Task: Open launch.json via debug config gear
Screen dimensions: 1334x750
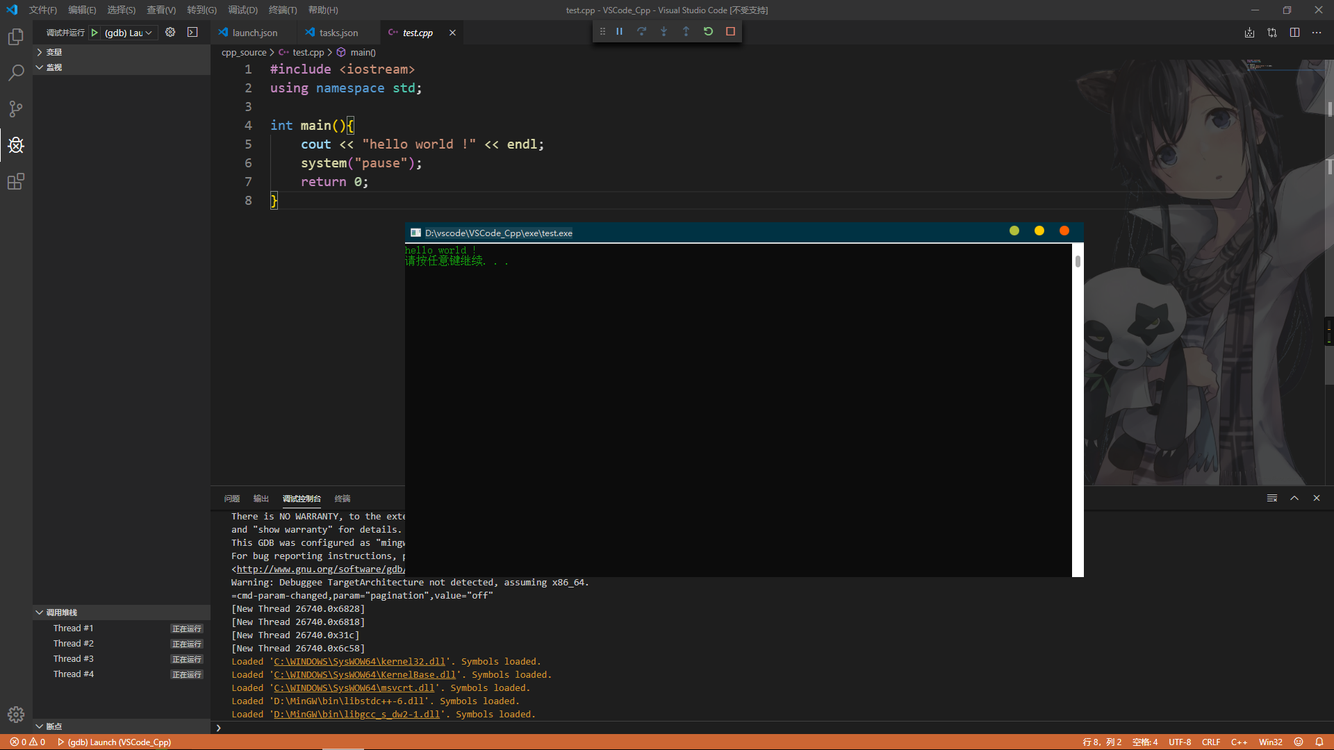Action: pyautogui.click(x=170, y=33)
